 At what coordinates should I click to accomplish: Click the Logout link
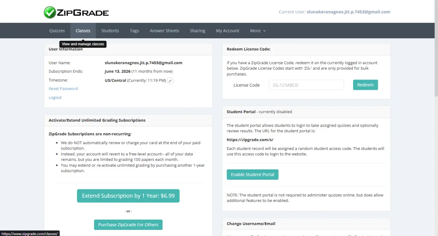(x=55, y=97)
